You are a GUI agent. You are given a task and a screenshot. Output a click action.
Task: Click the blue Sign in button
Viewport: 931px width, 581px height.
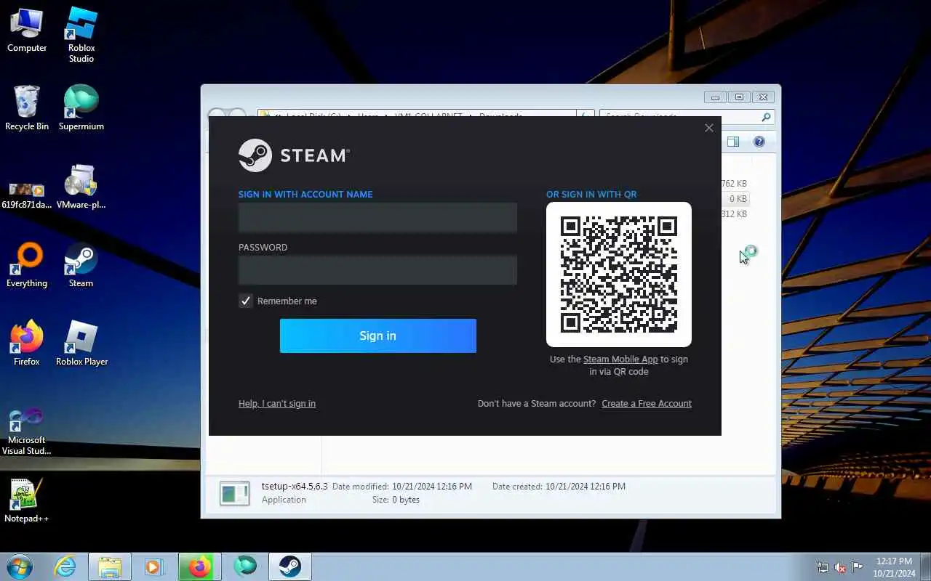[378, 336]
